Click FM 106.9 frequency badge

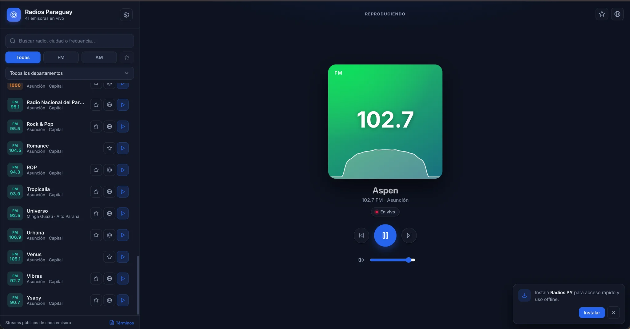click(15, 235)
